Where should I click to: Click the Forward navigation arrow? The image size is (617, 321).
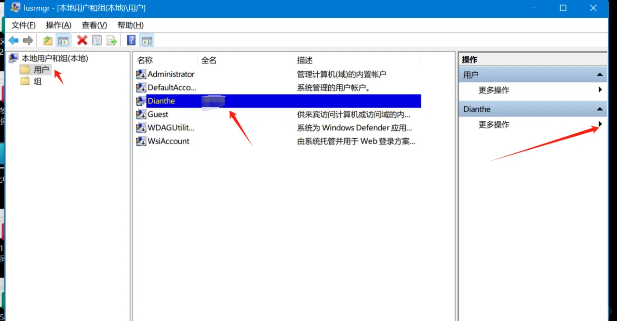[x=27, y=40]
